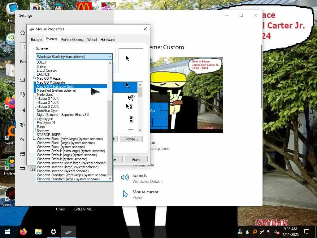
Task: Choose the NeoAlien Cyan scheme
Action: (72, 111)
